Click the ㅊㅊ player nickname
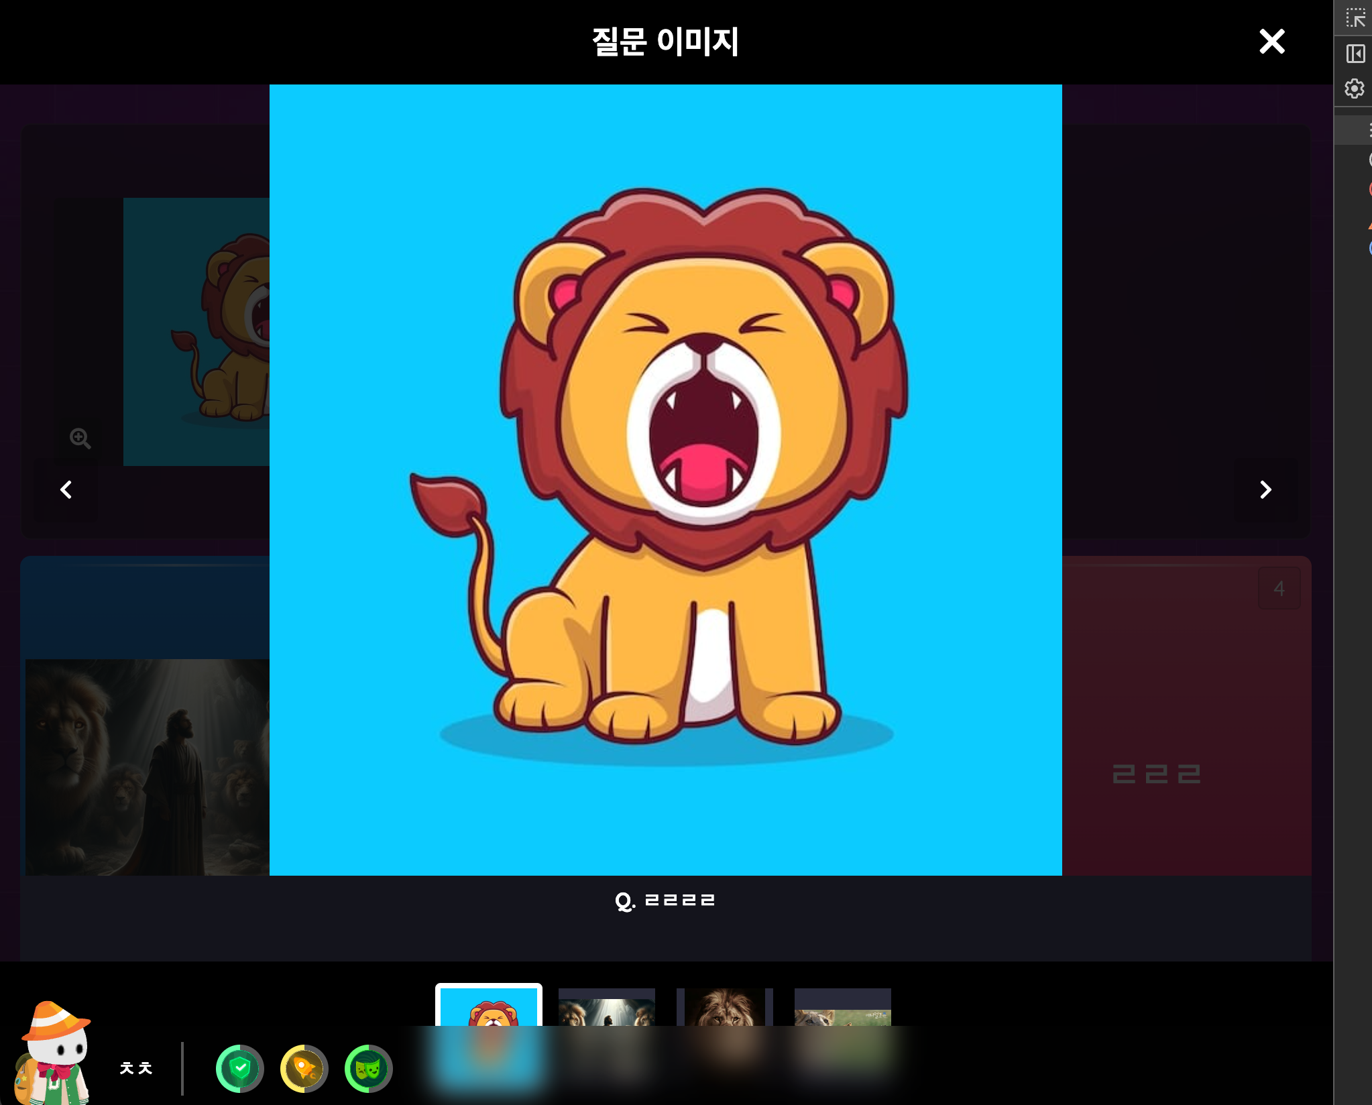Viewport: 1372px width, 1105px height. pos(136,1068)
